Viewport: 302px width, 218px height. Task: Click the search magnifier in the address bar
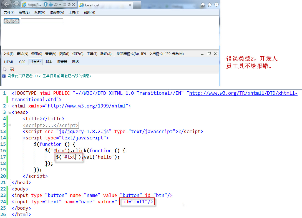pyautogui.click(x=56, y=4)
